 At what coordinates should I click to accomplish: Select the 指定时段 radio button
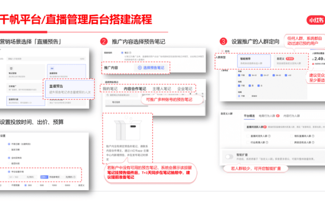(x=9, y=163)
